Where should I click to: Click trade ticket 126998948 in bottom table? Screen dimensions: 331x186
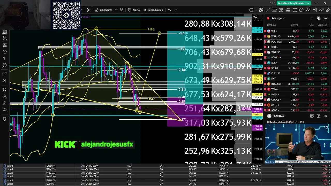[51, 166]
